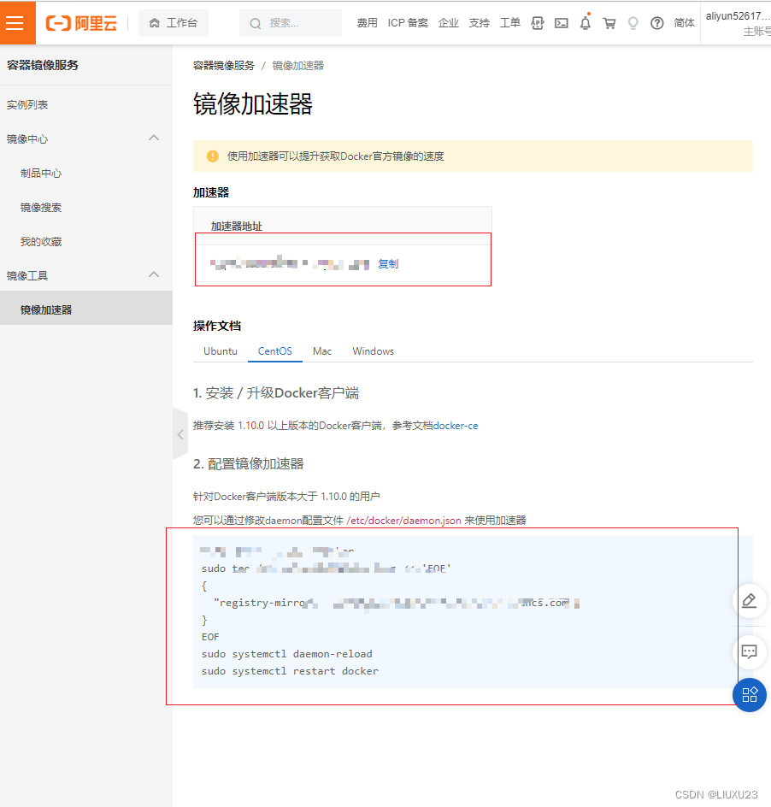
Task: Click the 容器镜像服务 breadcrumb link
Action: tap(223, 65)
